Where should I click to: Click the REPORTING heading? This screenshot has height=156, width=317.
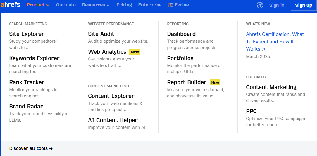point(178,24)
